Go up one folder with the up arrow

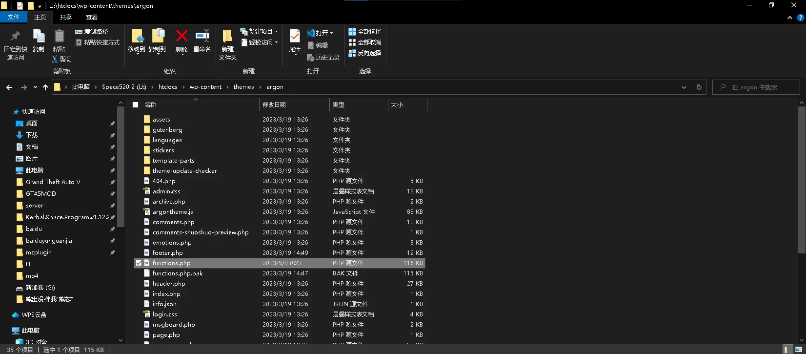pyautogui.click(x=45, y=87)
